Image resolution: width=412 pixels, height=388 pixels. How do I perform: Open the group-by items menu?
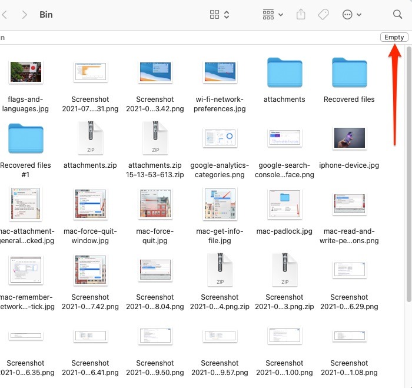(273, 15)
